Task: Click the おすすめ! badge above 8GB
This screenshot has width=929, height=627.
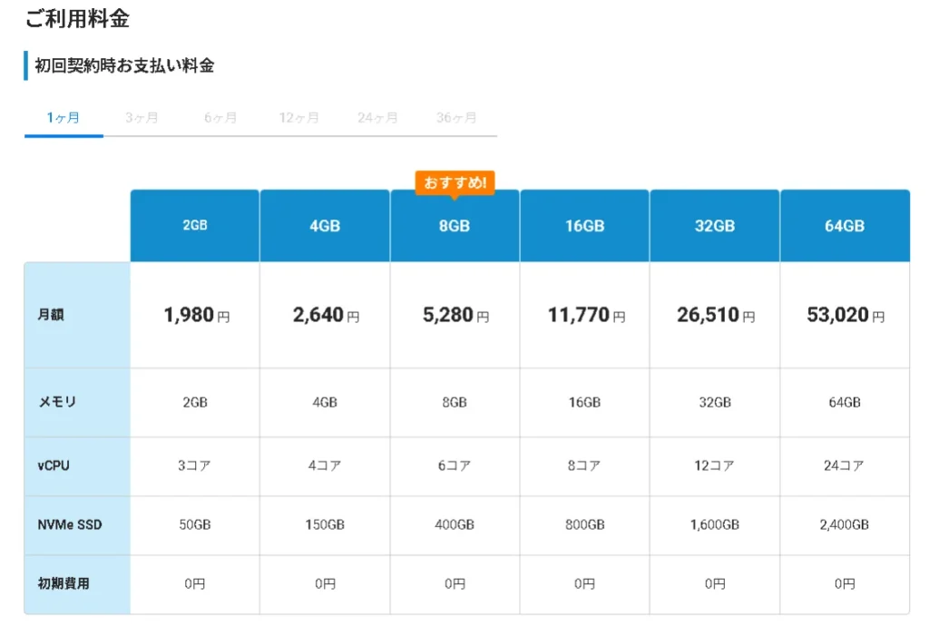Action: tap(455, 182)
